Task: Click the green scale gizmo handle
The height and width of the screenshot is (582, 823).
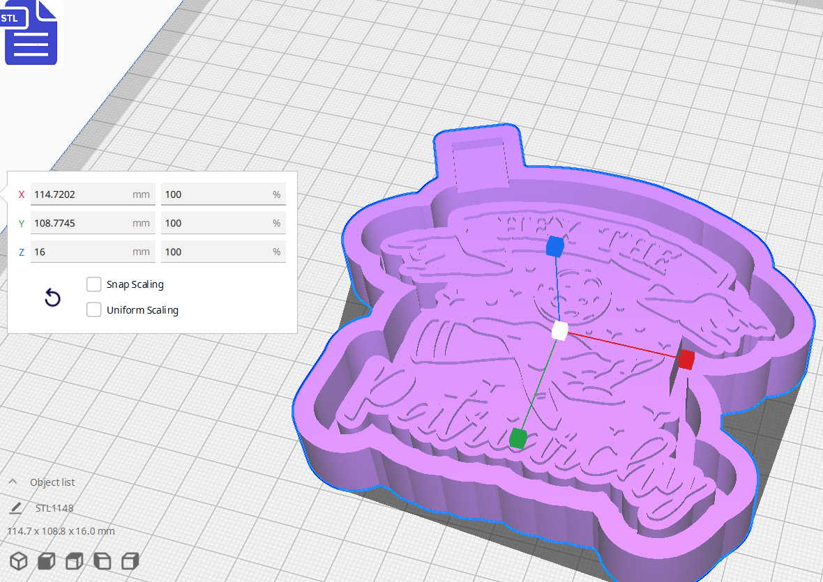Action: (516, 438)
